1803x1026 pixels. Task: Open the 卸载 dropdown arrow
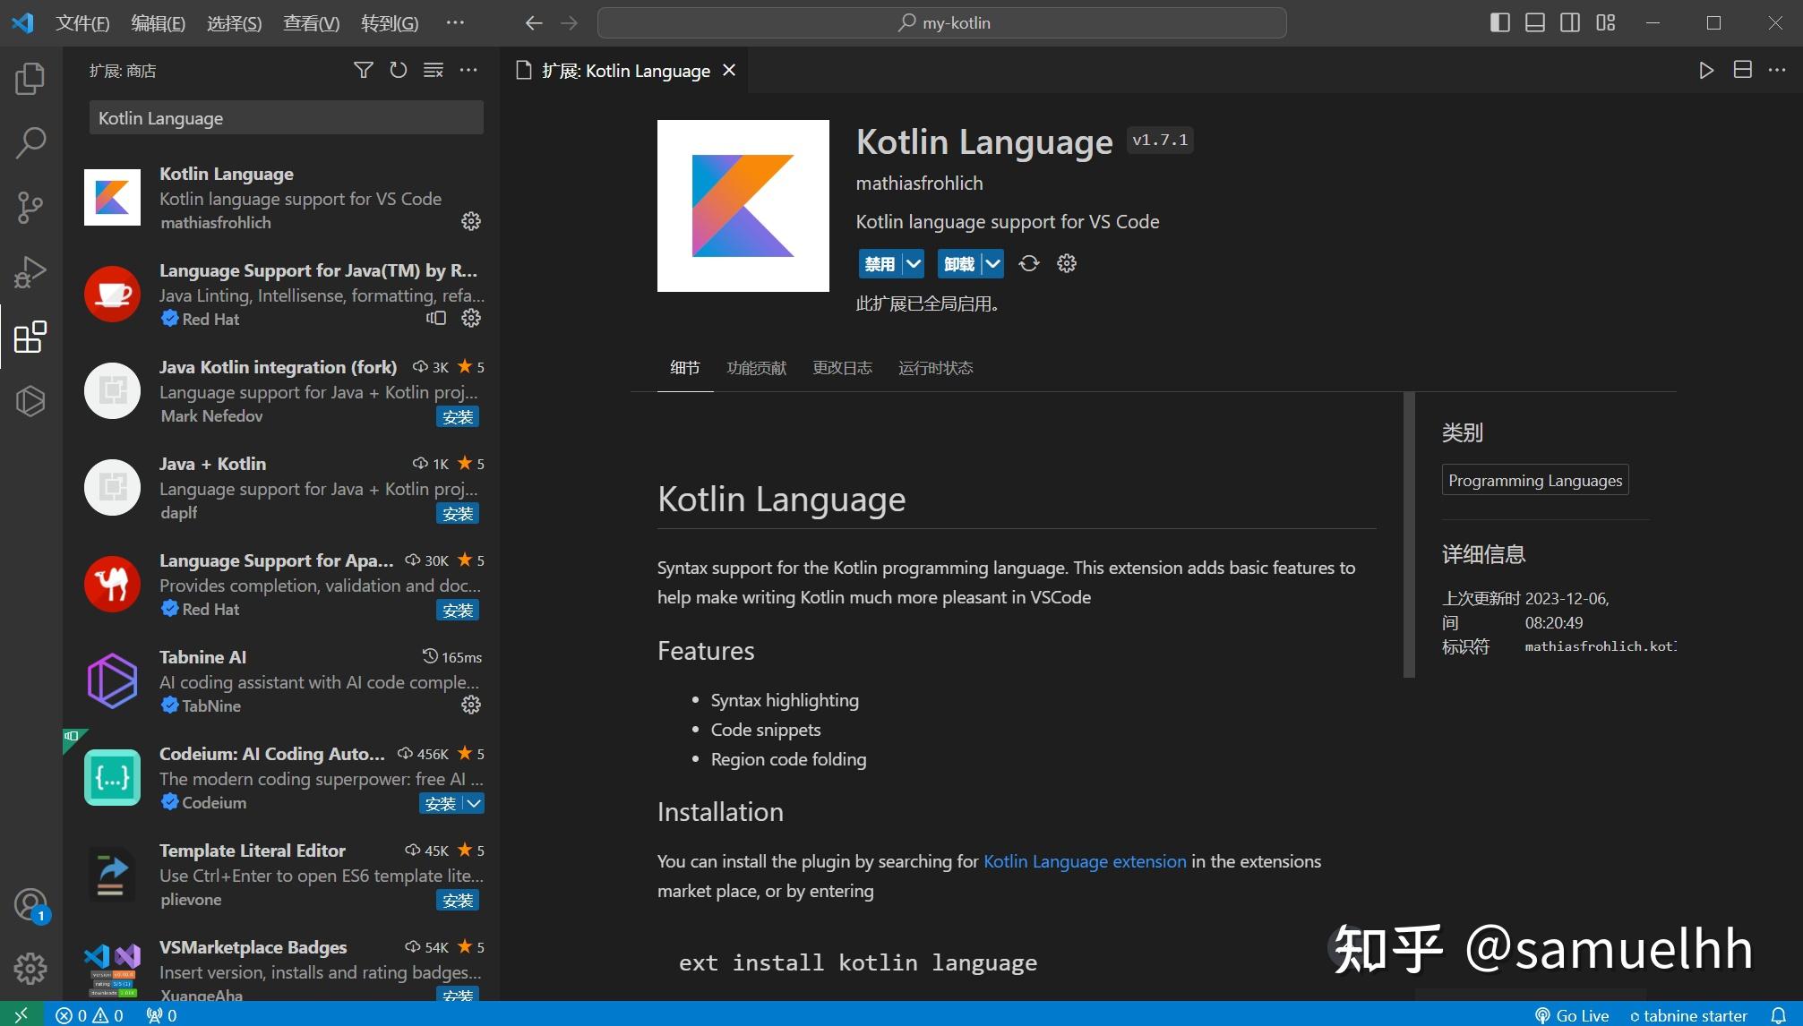pos(992,263)
